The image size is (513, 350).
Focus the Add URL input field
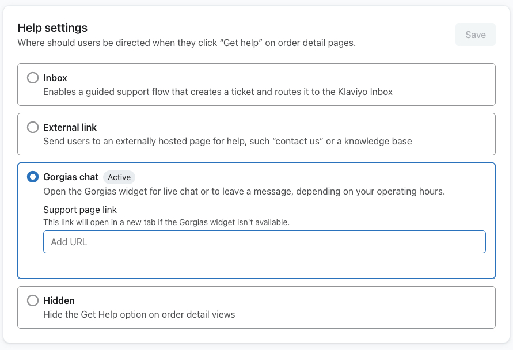pyautogui.click(x=264, y=242)
